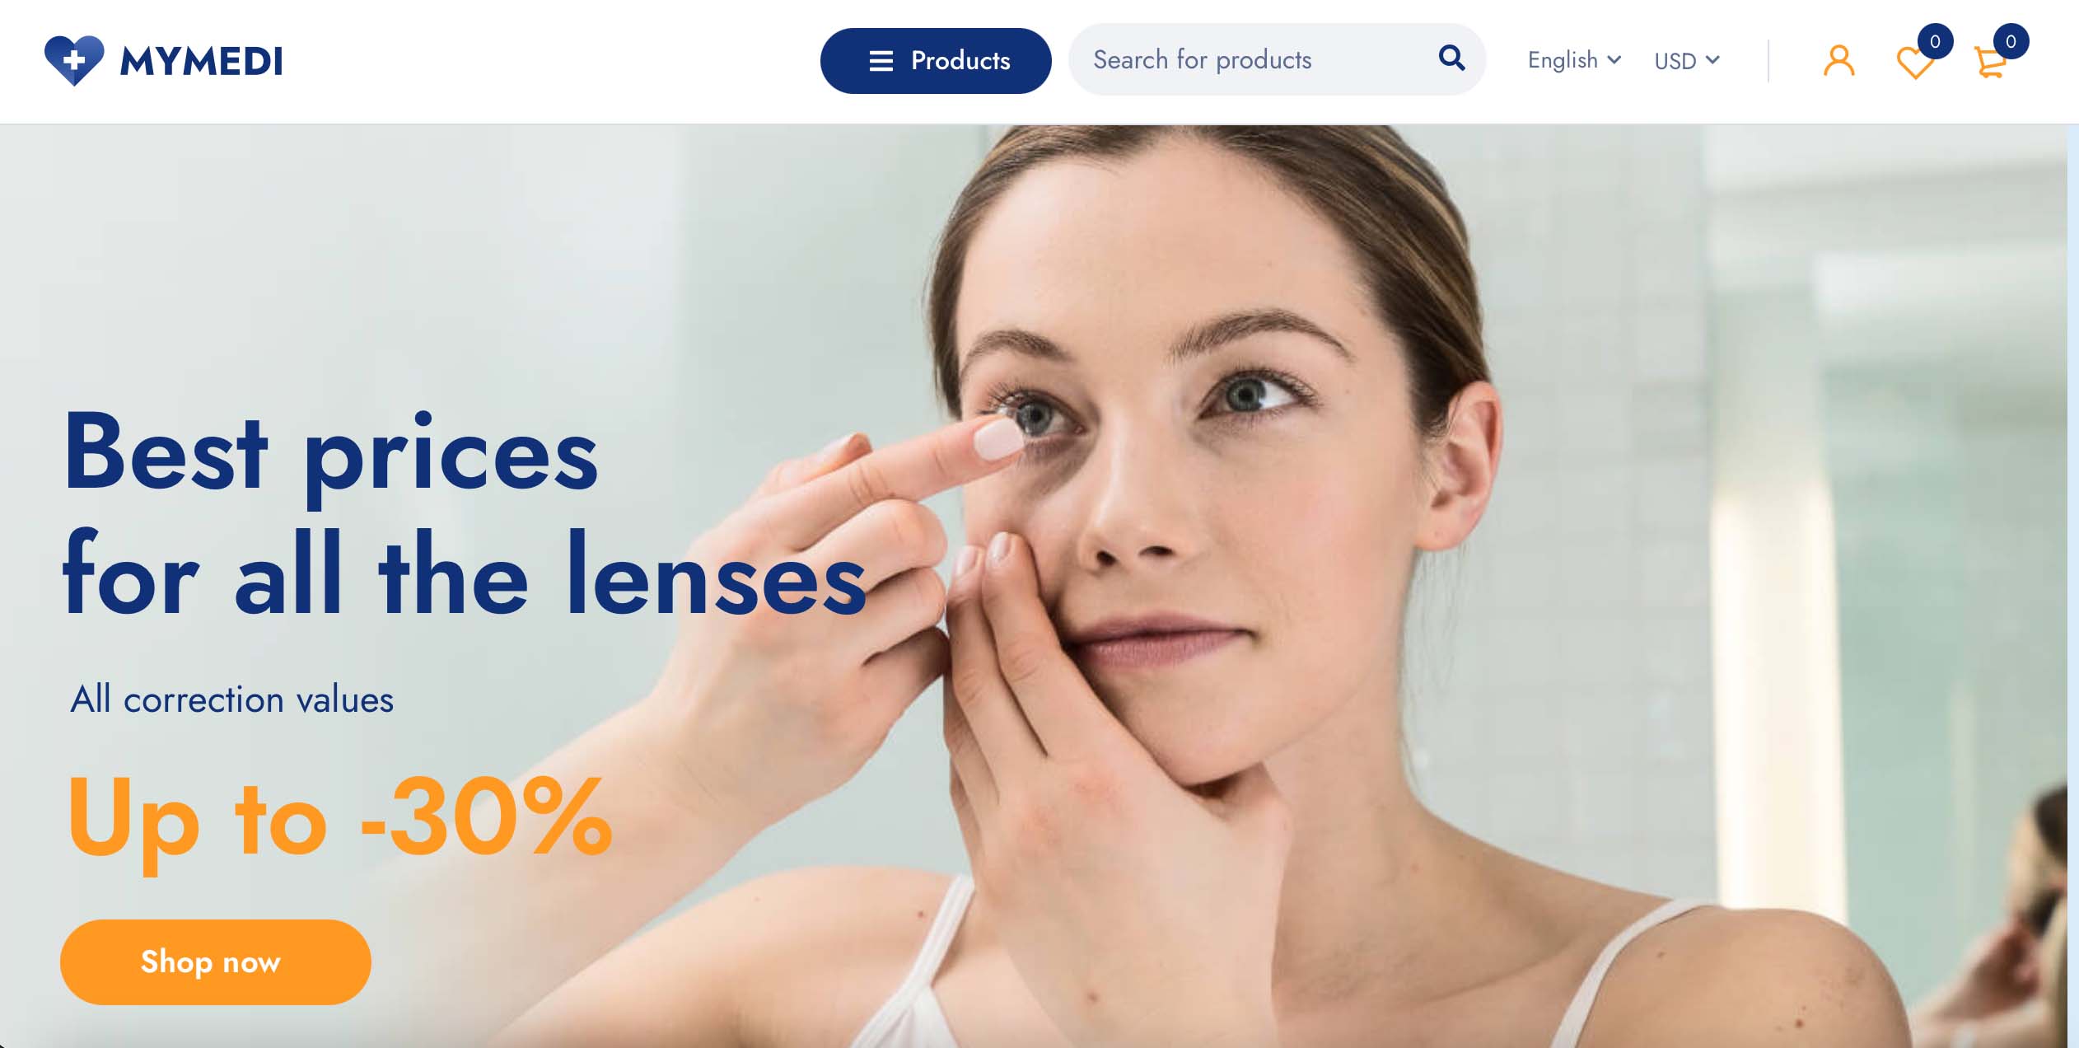Open the wishlist heart icon
The height and width of the screenshot is (1048, 2079).
1914,63
